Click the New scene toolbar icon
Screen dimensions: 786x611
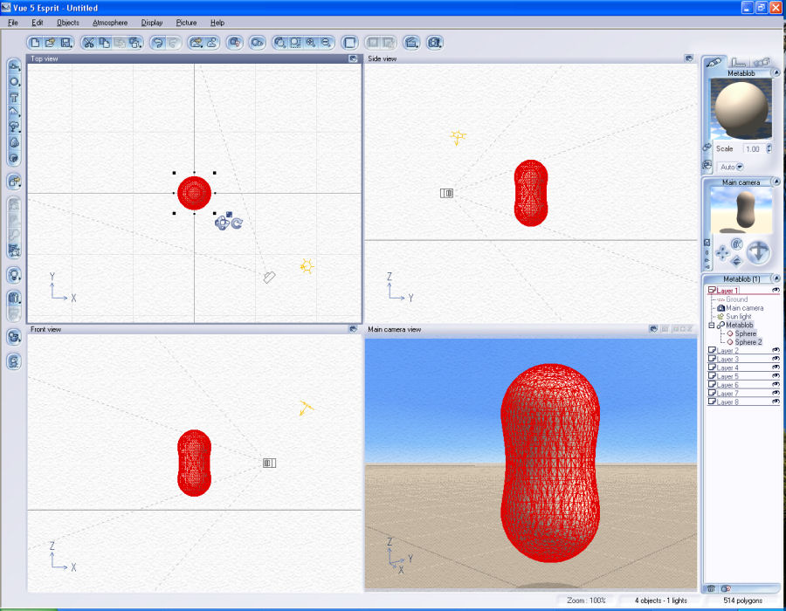click(35, 43)
